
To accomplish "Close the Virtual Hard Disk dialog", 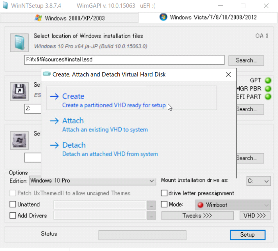I will [228, 75].
